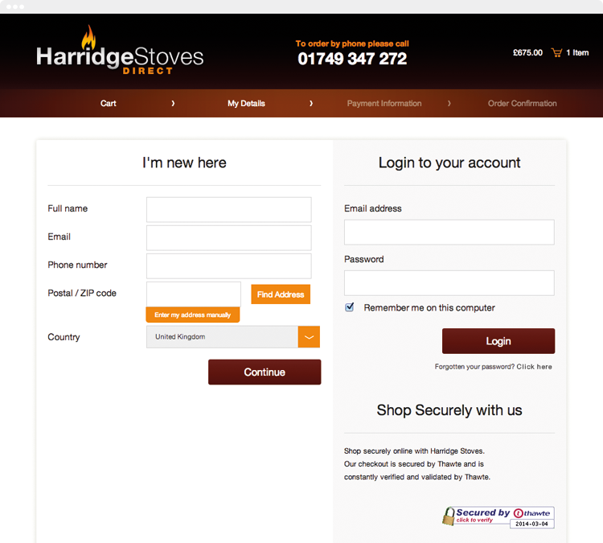Open the shopping cart icon in header
The height and width of the screenshot is (543, 603).
point(556,53)
